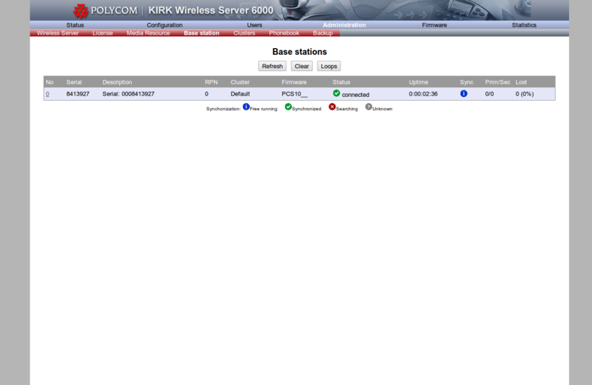Viewport: 592px width, 385px height.
Task: Click the Lost column header
Action: coord(521,82)
